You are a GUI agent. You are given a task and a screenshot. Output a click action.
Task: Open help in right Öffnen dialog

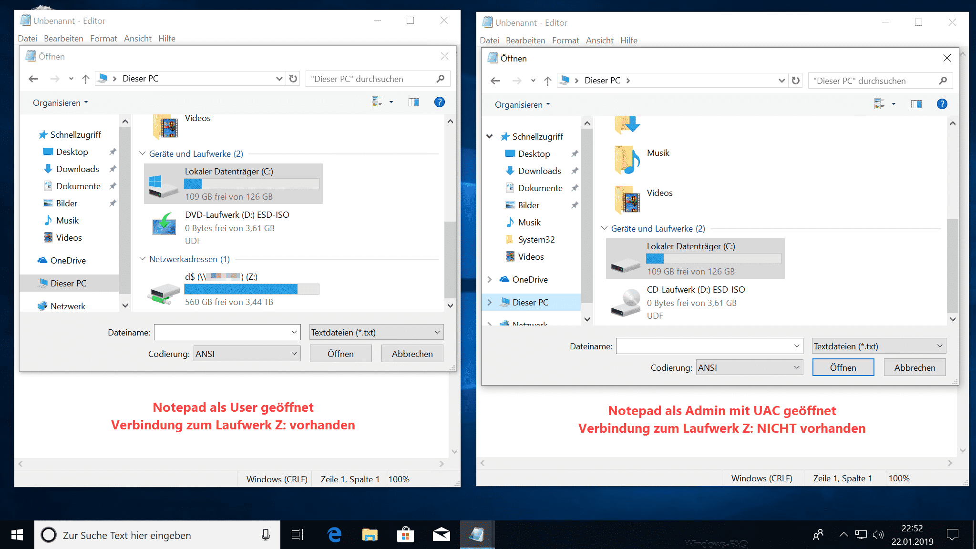tap(942, 104)
